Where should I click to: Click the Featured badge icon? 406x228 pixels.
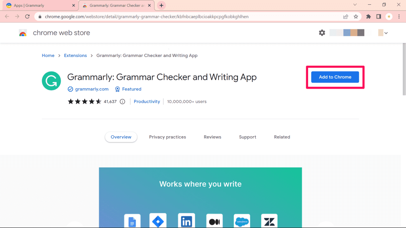click(117, 89)
